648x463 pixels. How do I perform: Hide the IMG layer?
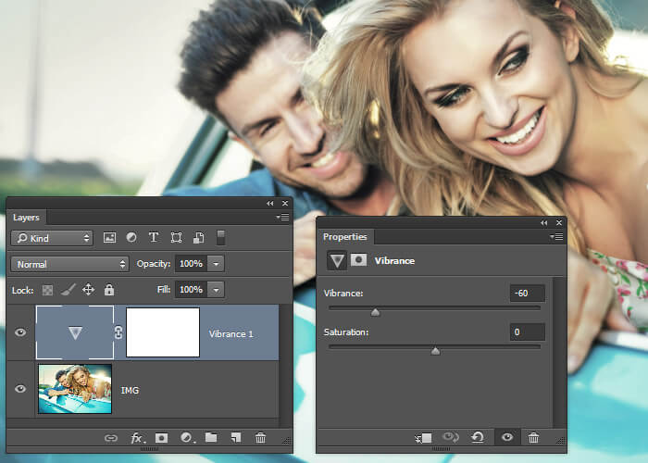21,389
